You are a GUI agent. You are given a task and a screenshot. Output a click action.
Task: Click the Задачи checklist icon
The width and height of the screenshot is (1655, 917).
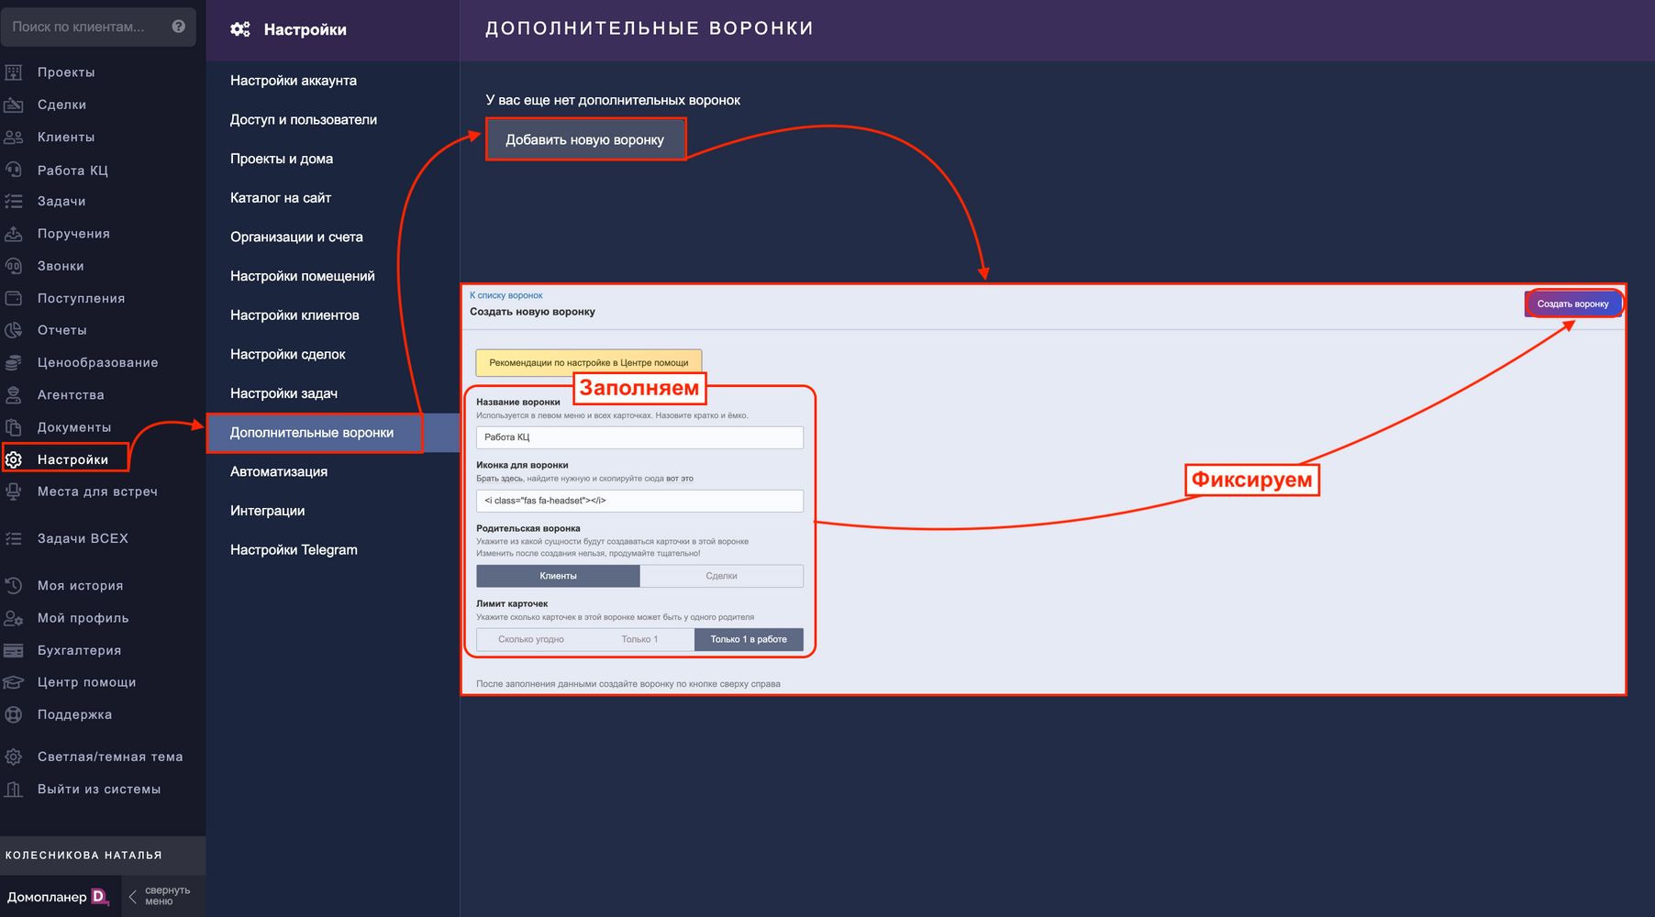tap(14, 202)
